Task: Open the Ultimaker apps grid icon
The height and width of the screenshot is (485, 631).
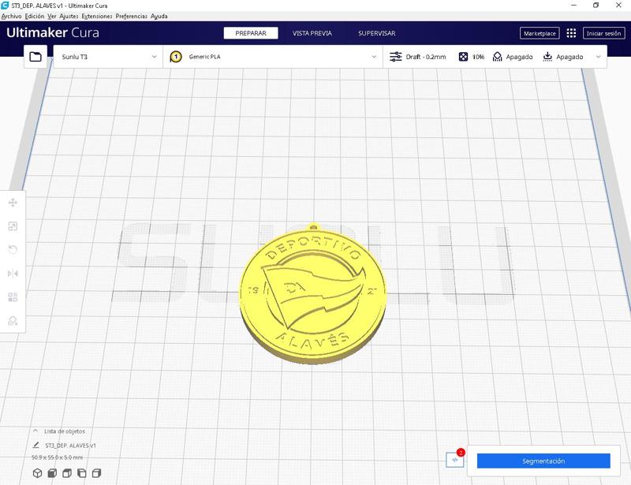Action: (571, 33)
